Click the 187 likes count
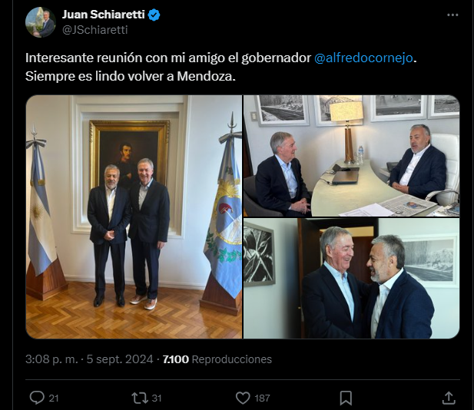Image resolution: width=474 pixels, height=410 pixels. 262,398
